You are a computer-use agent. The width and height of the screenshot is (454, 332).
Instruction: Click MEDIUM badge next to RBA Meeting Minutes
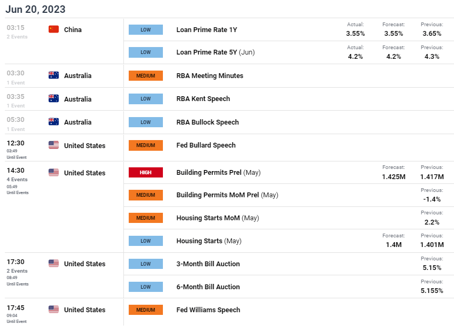point(146,76)
